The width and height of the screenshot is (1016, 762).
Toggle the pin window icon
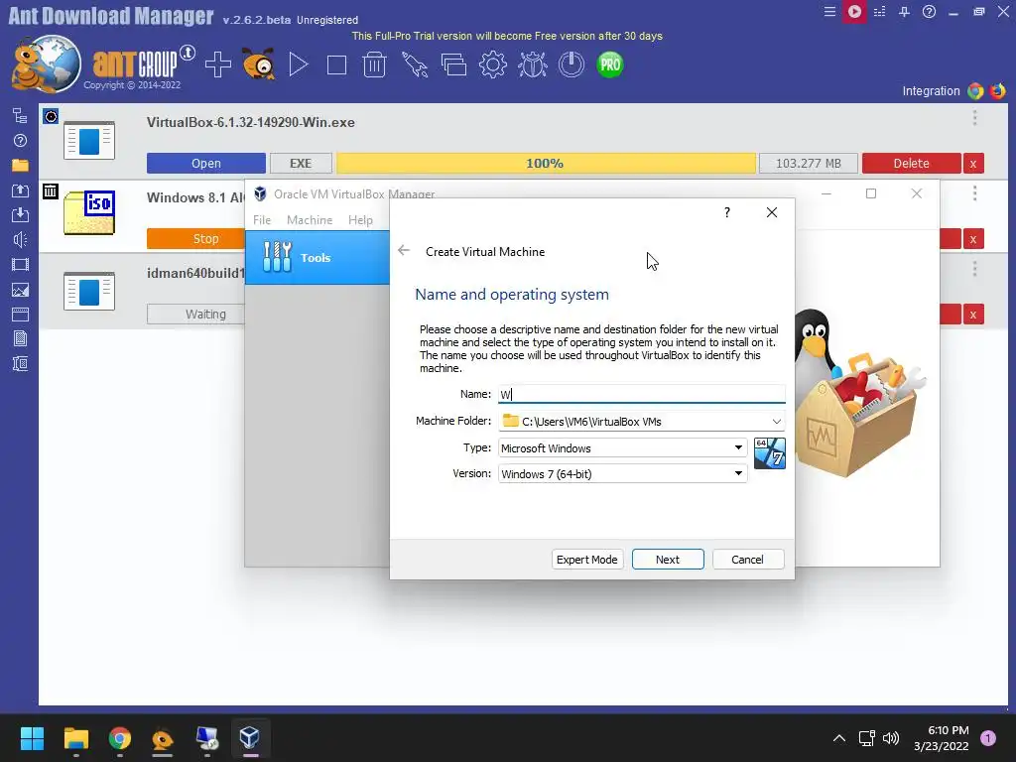[x=904, y=12]
